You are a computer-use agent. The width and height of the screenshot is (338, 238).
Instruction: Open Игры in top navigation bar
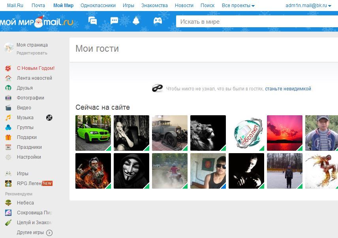[x=128, y=6]
